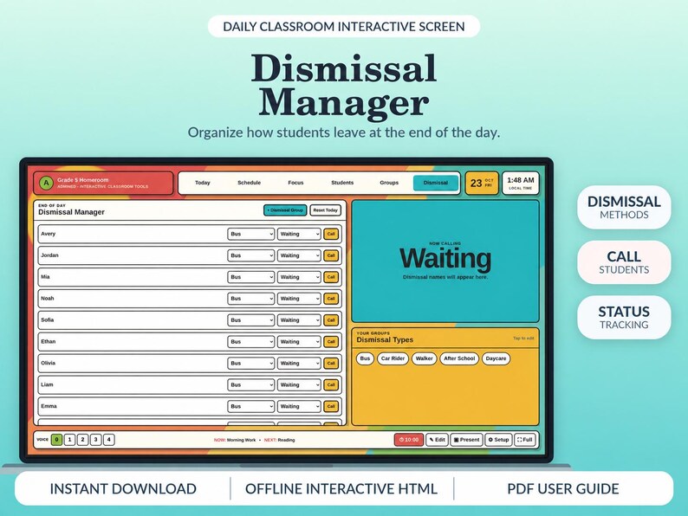Set voice level to 0
The height and width of the screenshot is (516, 688).
(56, 439)
